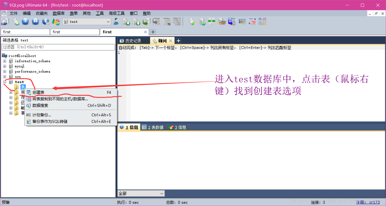Create a new connection from the toolbar
The image size is (386, 206).
click(x=5, y=22)
